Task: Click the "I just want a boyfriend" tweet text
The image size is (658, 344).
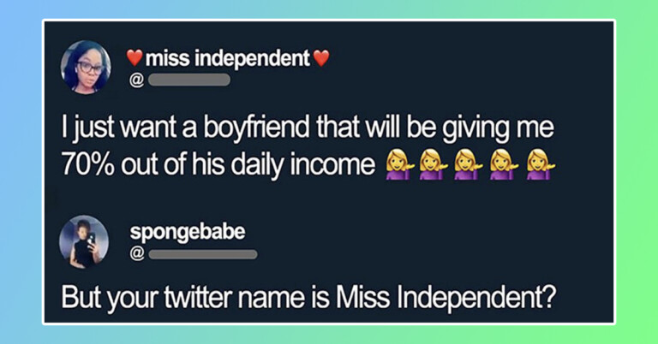Action: click(308, 146)
